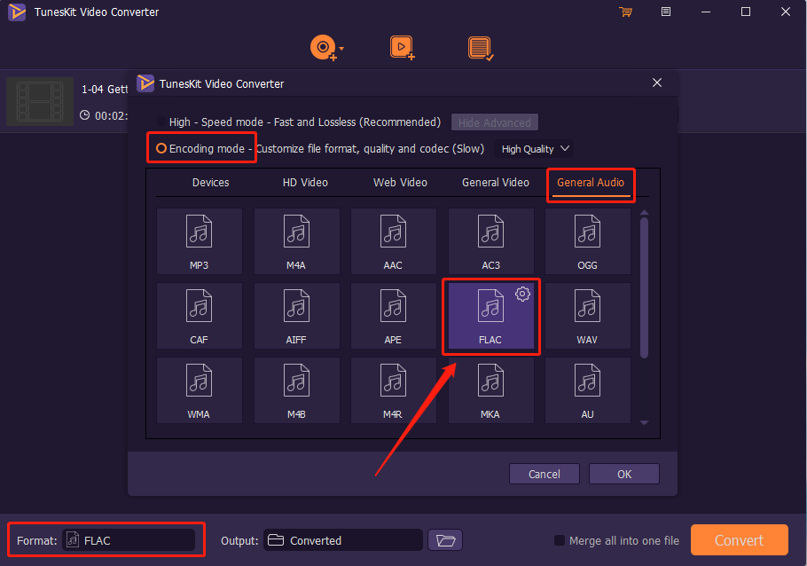Image resolution: width=807 pixels, height=566 pixels.
Task: Close the TunesKit main window
Action: (x=786, y=12)
